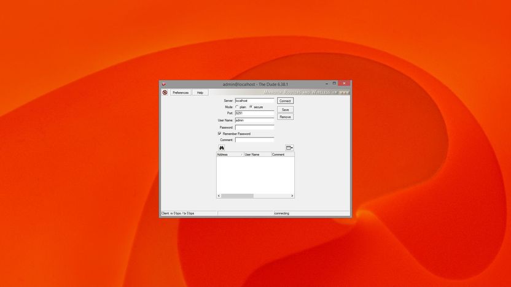This screenshot has width=511, height=287.
Task: Click into the Password field
Action: point(254,127)
